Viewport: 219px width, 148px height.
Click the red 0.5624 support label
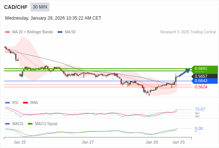[x=201, y=87]
